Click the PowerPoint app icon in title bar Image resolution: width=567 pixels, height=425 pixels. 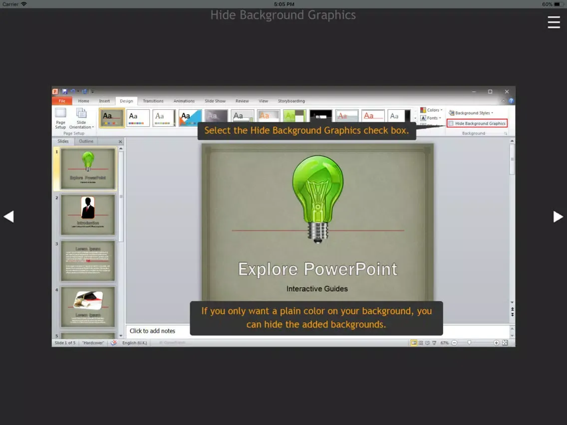tap(55, 91)
